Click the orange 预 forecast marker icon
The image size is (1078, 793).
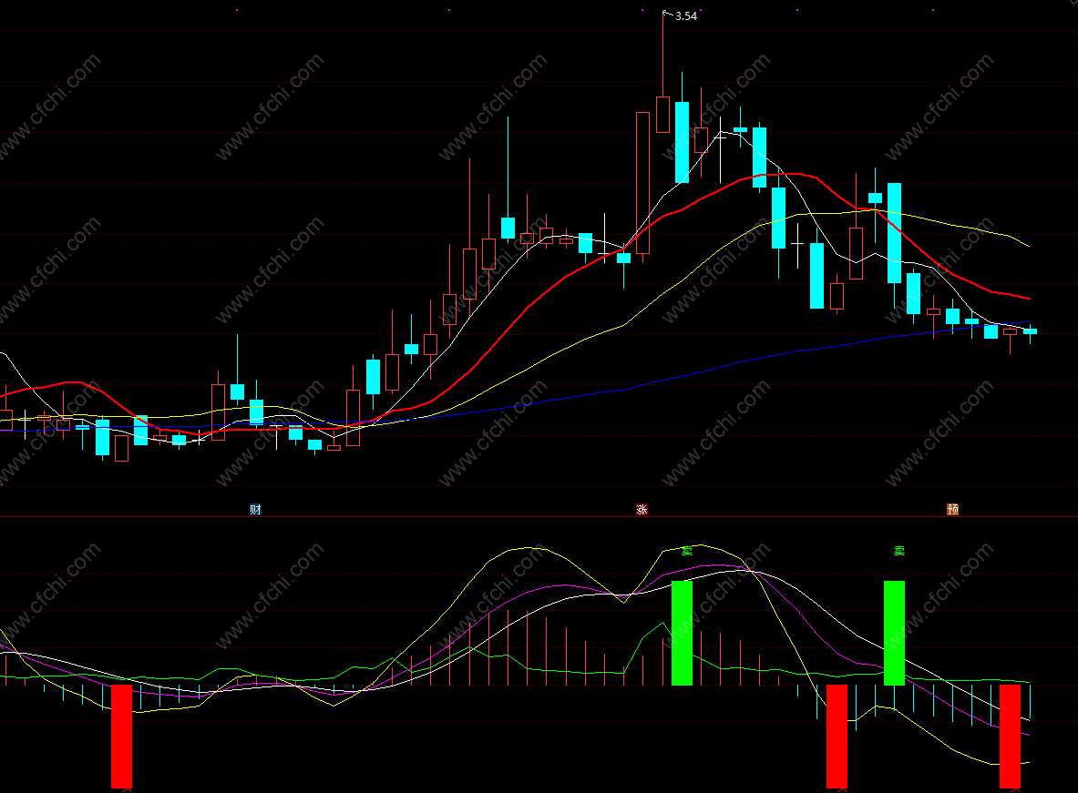(952, 509)
